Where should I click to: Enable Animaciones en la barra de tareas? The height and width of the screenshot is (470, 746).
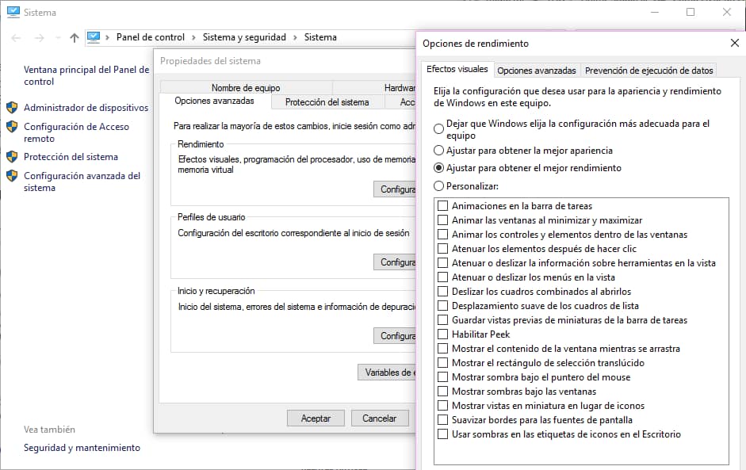(x=442, y=206)
